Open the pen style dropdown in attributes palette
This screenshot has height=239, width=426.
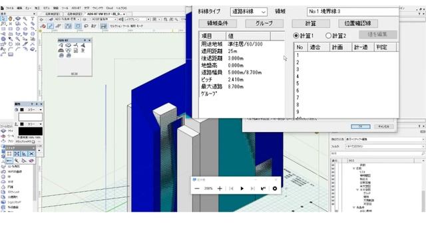click(41, 124)
